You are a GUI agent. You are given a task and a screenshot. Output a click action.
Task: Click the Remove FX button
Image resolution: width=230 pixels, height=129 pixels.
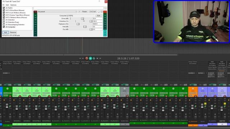coord(13,32)
